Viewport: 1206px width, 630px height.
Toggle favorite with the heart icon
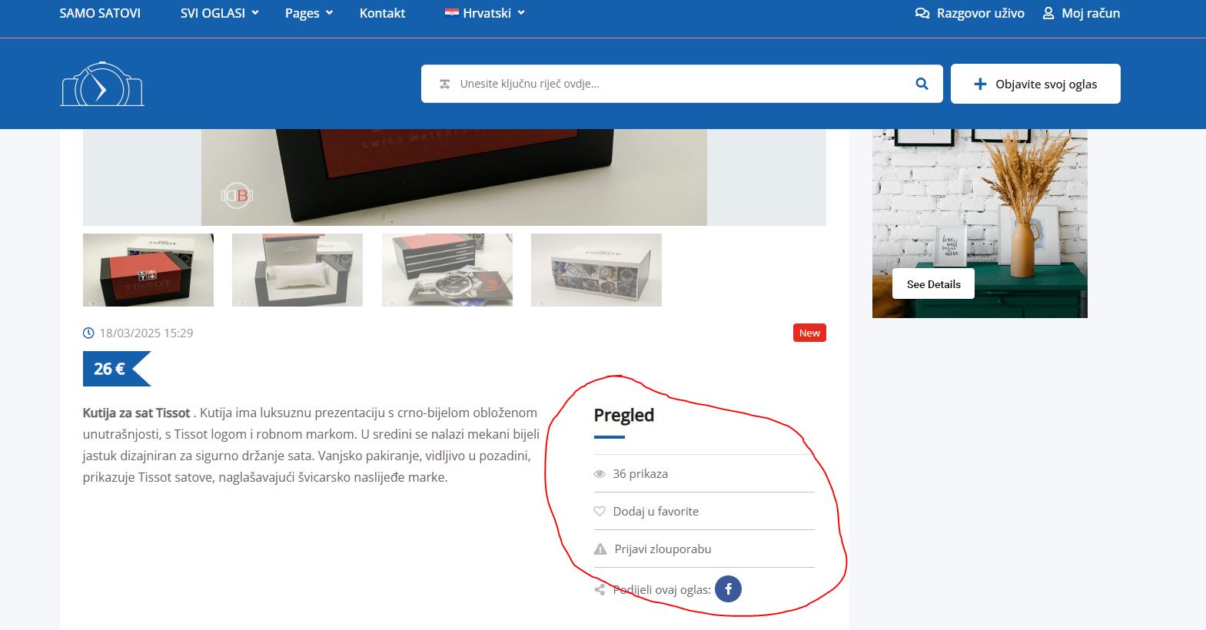pos(600,512)
